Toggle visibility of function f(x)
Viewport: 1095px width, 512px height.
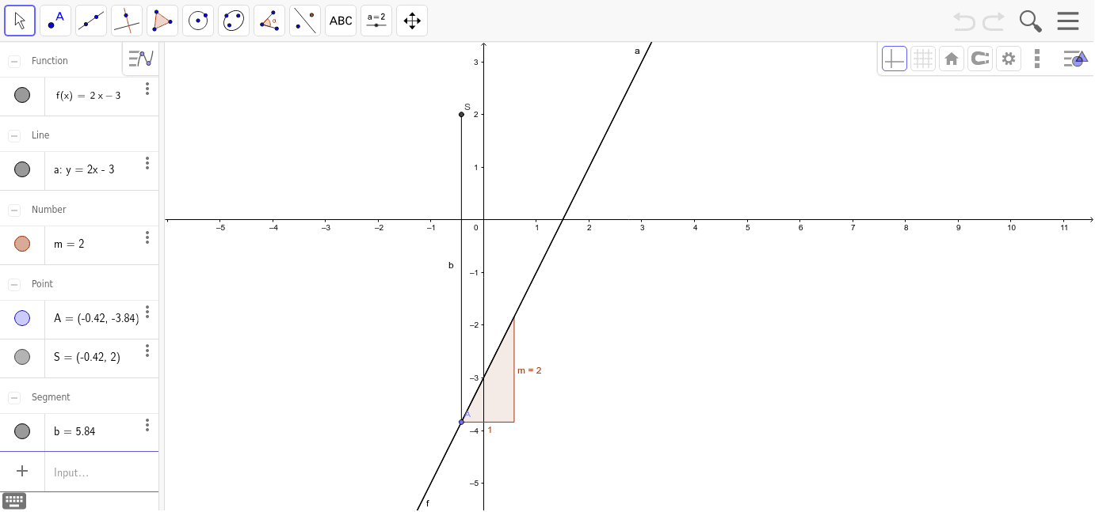point(22,95)
